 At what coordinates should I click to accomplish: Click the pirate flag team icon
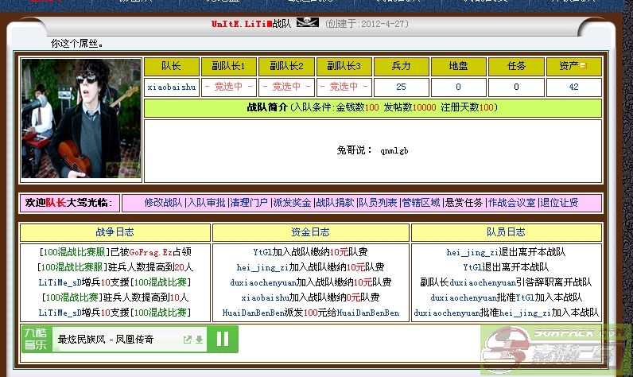pyautogui.click(x=307, y=23)
